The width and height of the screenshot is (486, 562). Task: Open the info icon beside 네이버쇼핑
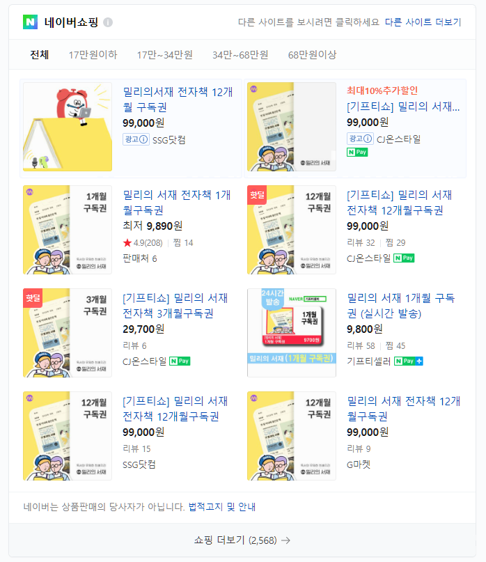tap(108, 22)
